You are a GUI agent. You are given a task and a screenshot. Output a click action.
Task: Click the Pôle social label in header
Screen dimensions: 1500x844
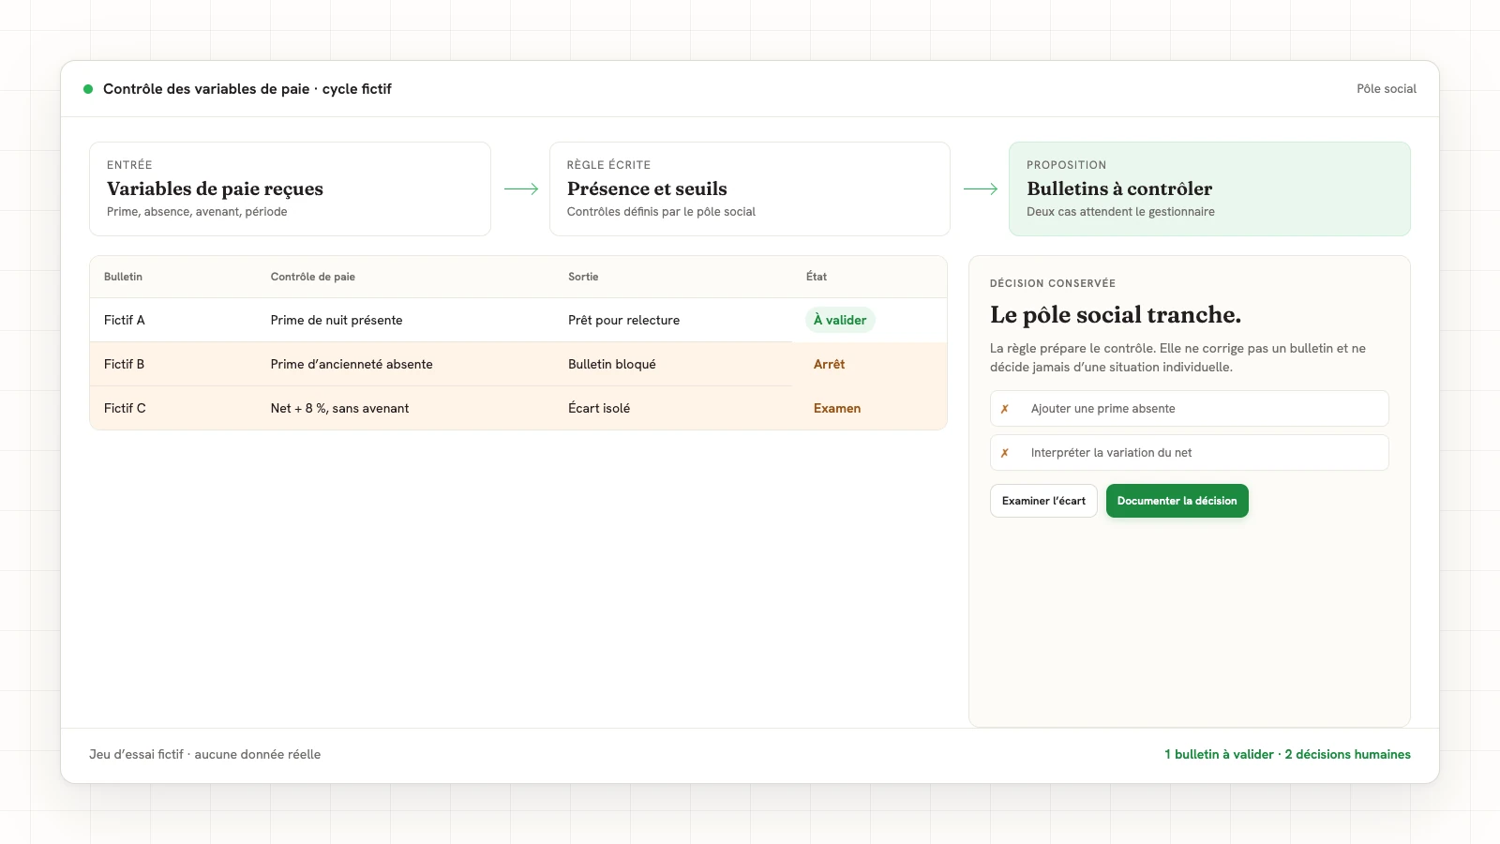pos(1386,89)
